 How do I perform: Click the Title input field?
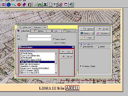(39, 36)
